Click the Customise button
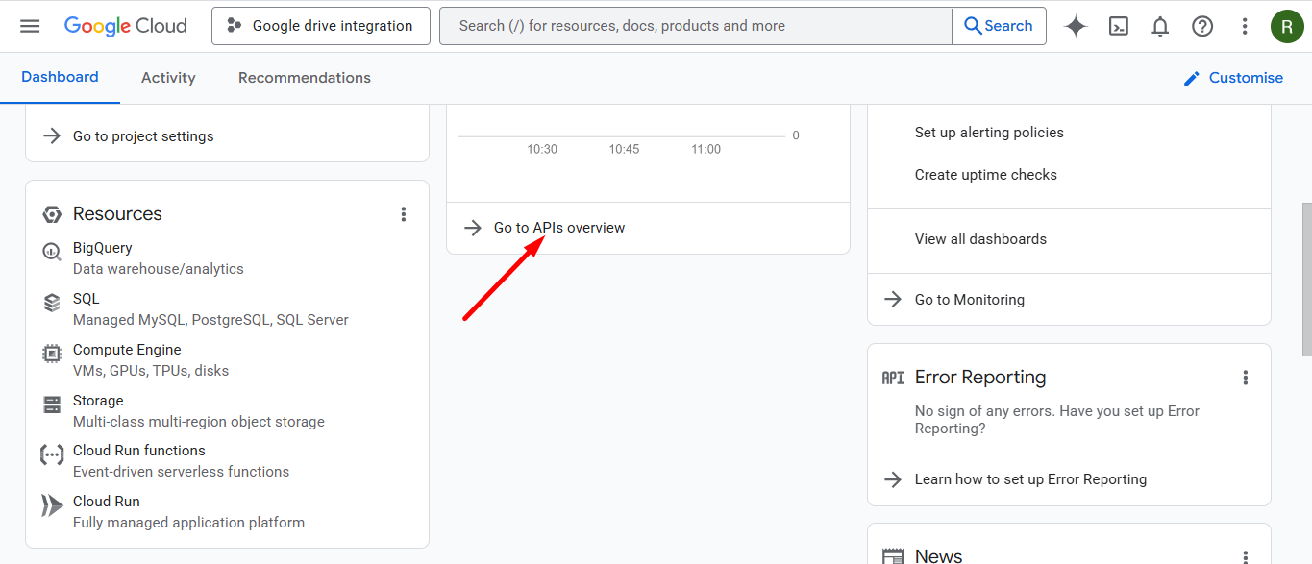Image resolution: width=1312 pixels, height=564 pixels. pyautogui.click(x=1233, y=78)
